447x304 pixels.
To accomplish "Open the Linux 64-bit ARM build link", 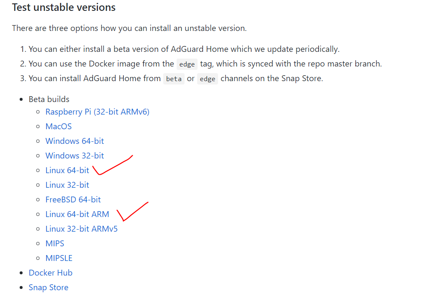I will pos(77,214).
